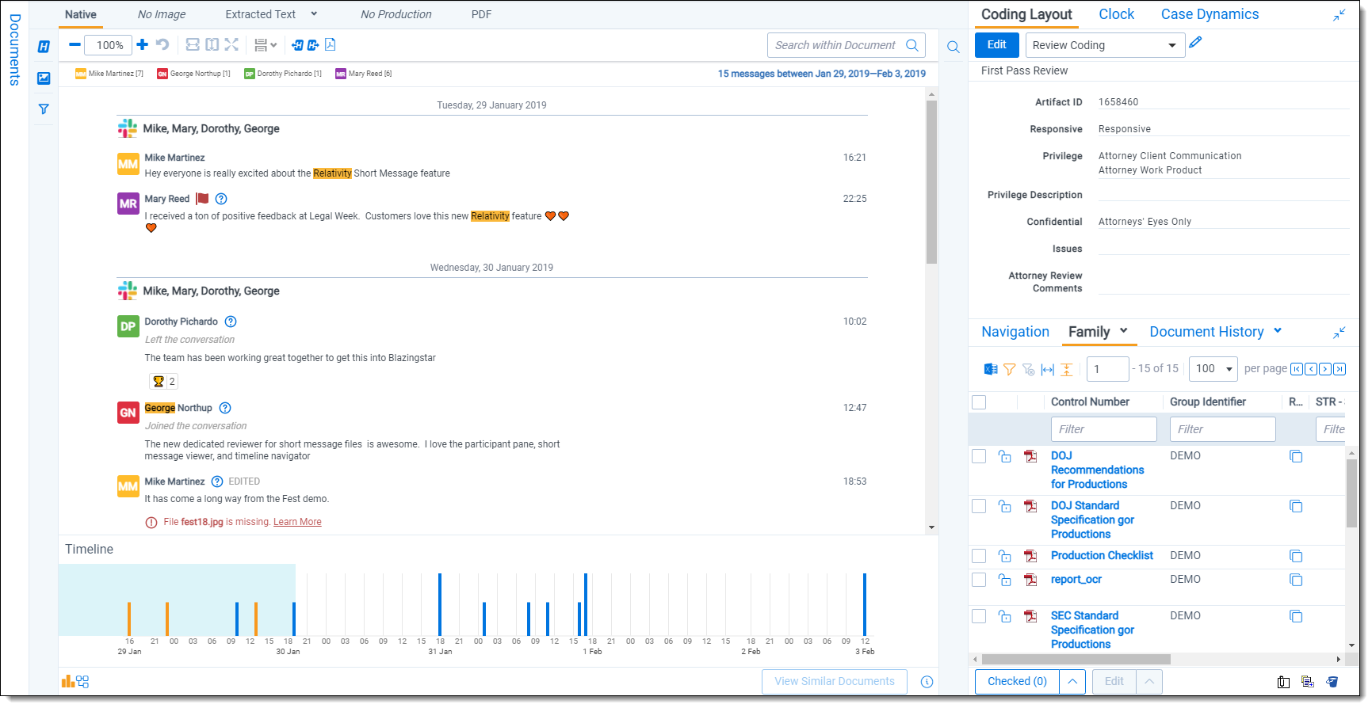The image size is (1372, 708).
Task: Click the Search within Document field
Action: point(835,45)
